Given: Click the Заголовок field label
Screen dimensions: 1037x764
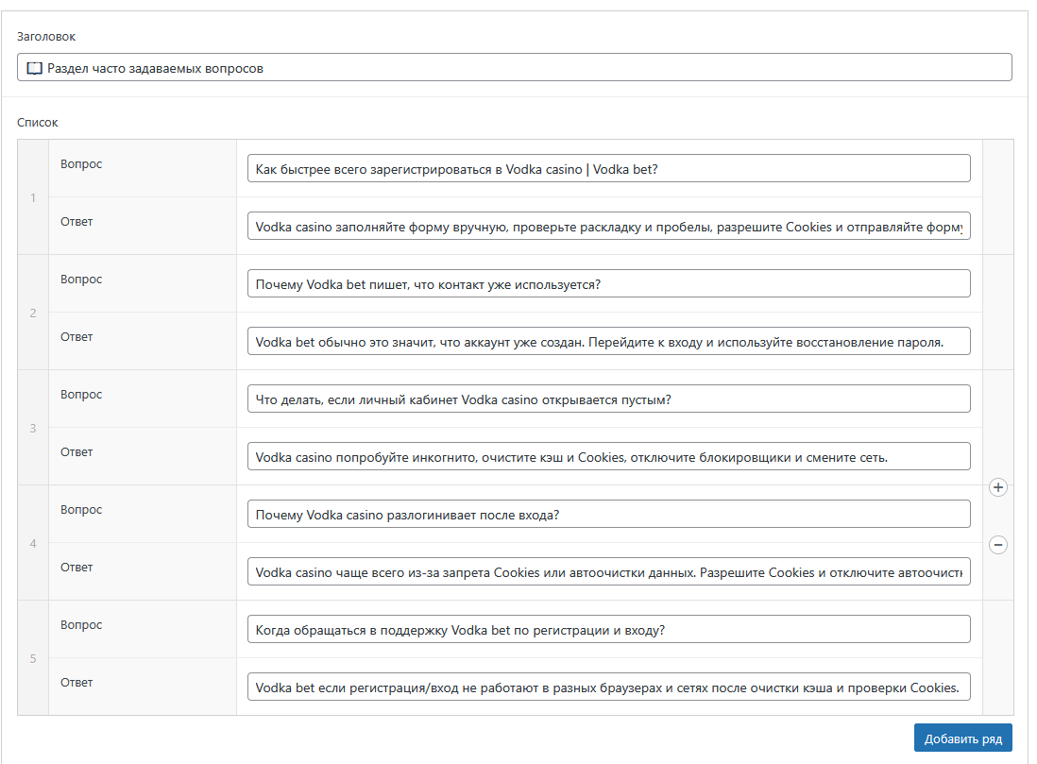Looking at the screenshot, I should 46,37.
